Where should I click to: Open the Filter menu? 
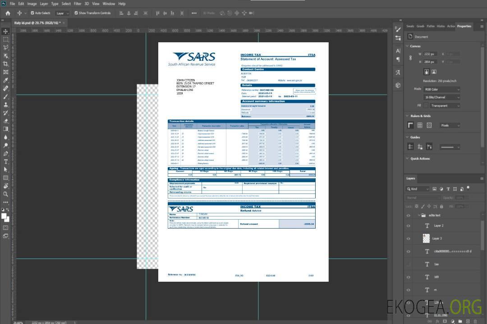tap(78, 4)
